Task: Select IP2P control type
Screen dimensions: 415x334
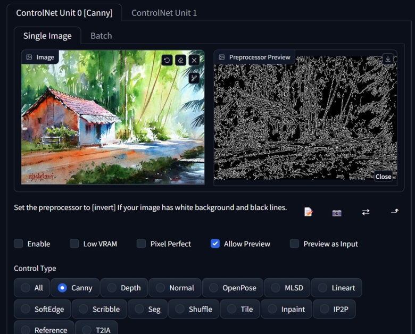Action: [334, 309]
